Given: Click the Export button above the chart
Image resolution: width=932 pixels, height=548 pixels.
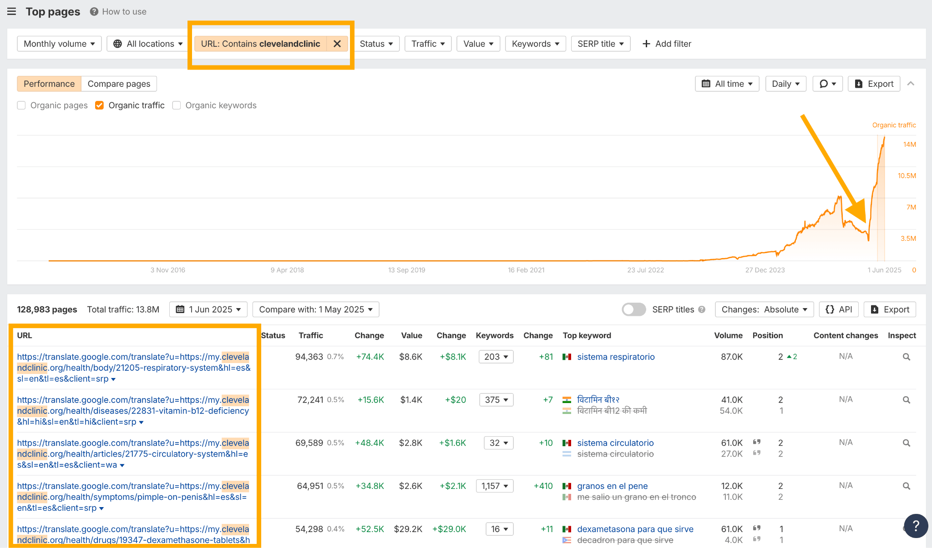Looking at the screenshot, I should click(x=874, y=84).
